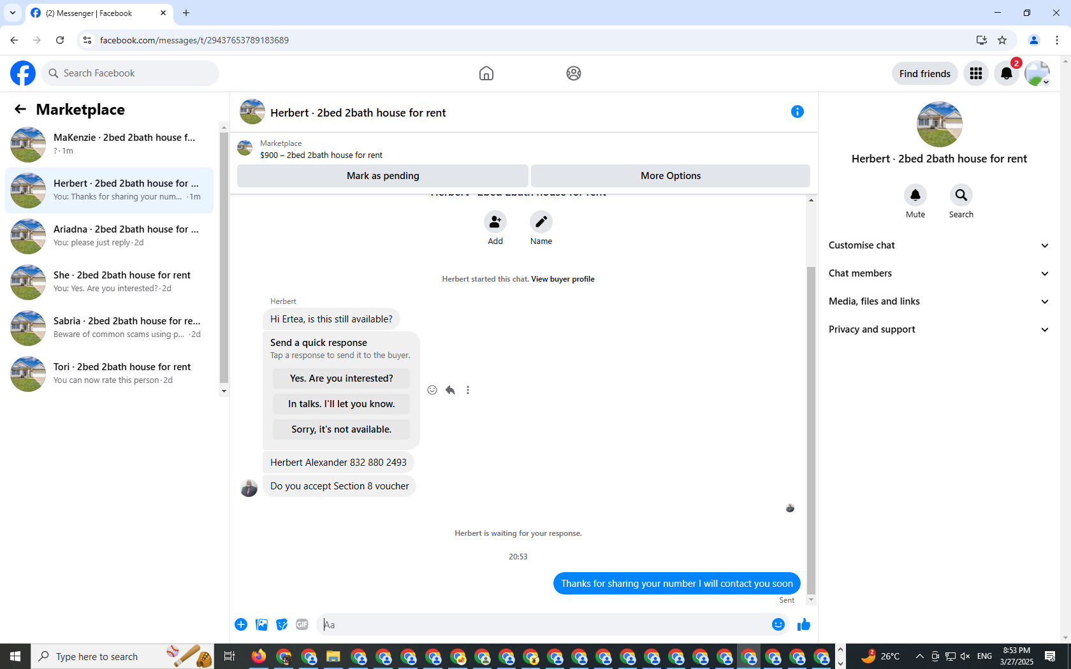The width and height of the screenshot is (1071, 669).
Task: React to the message with the emoji icon
Action: pyautogui.click(x=432, y=390)
